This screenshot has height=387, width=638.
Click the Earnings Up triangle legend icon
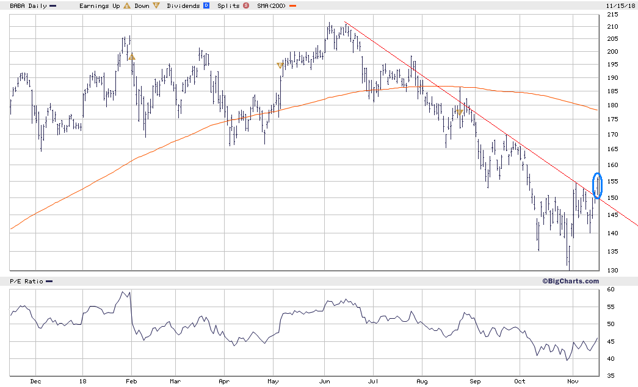click(127, 5)
